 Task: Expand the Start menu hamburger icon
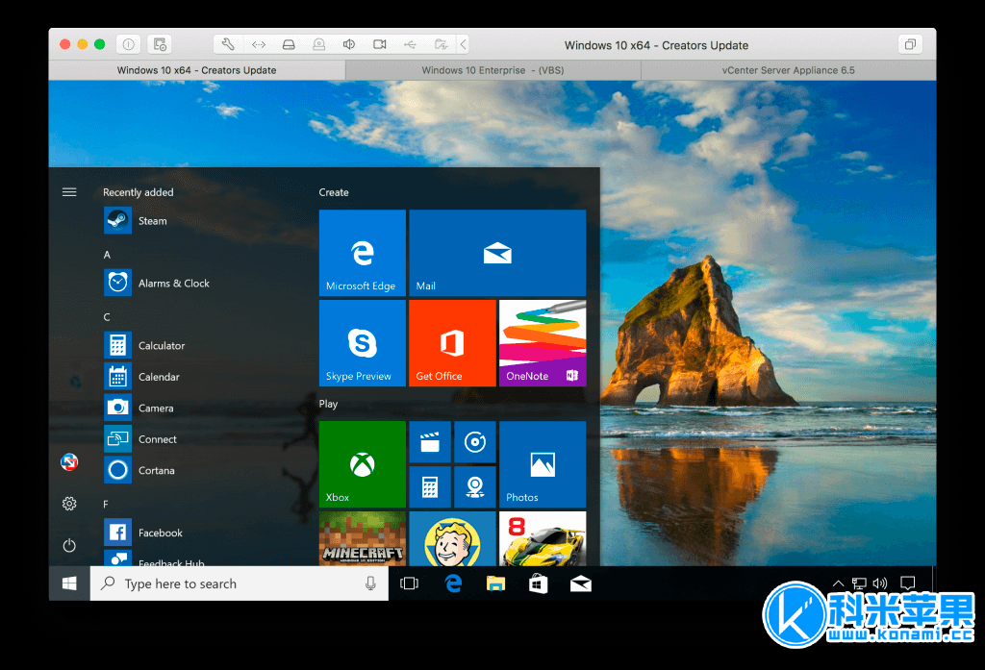pyautogui.click(x=69, y=192)
